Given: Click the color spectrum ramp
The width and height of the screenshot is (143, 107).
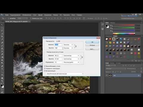Looking at the screenshot, I should coord(124,34).
